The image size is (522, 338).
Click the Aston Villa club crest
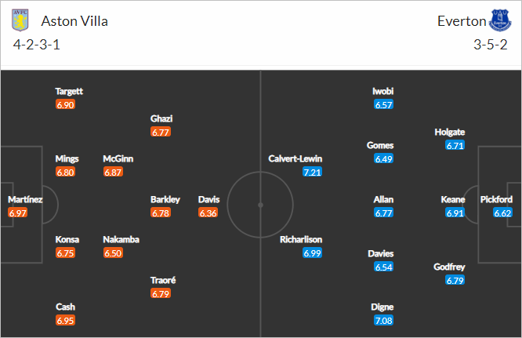click(x=20, y=20)
